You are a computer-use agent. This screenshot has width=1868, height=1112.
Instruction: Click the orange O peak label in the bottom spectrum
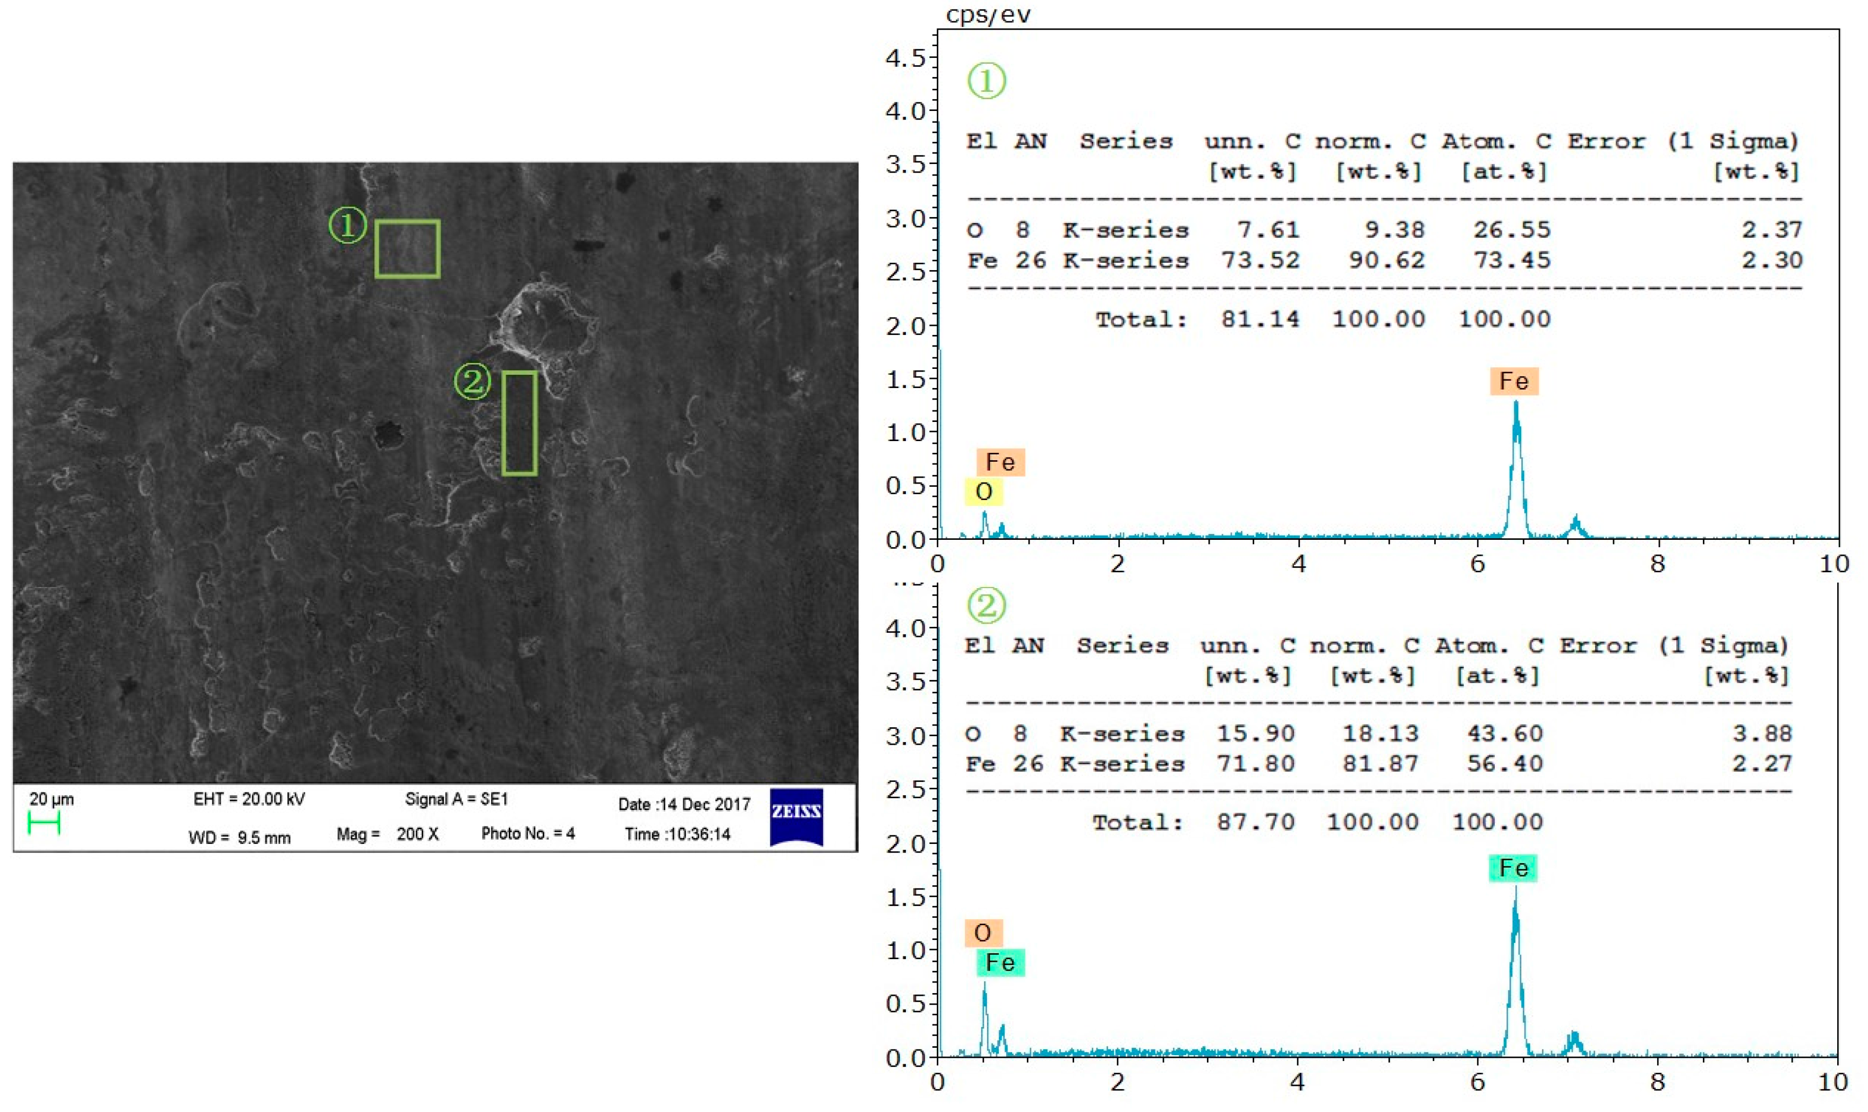[x=983, y=933]
